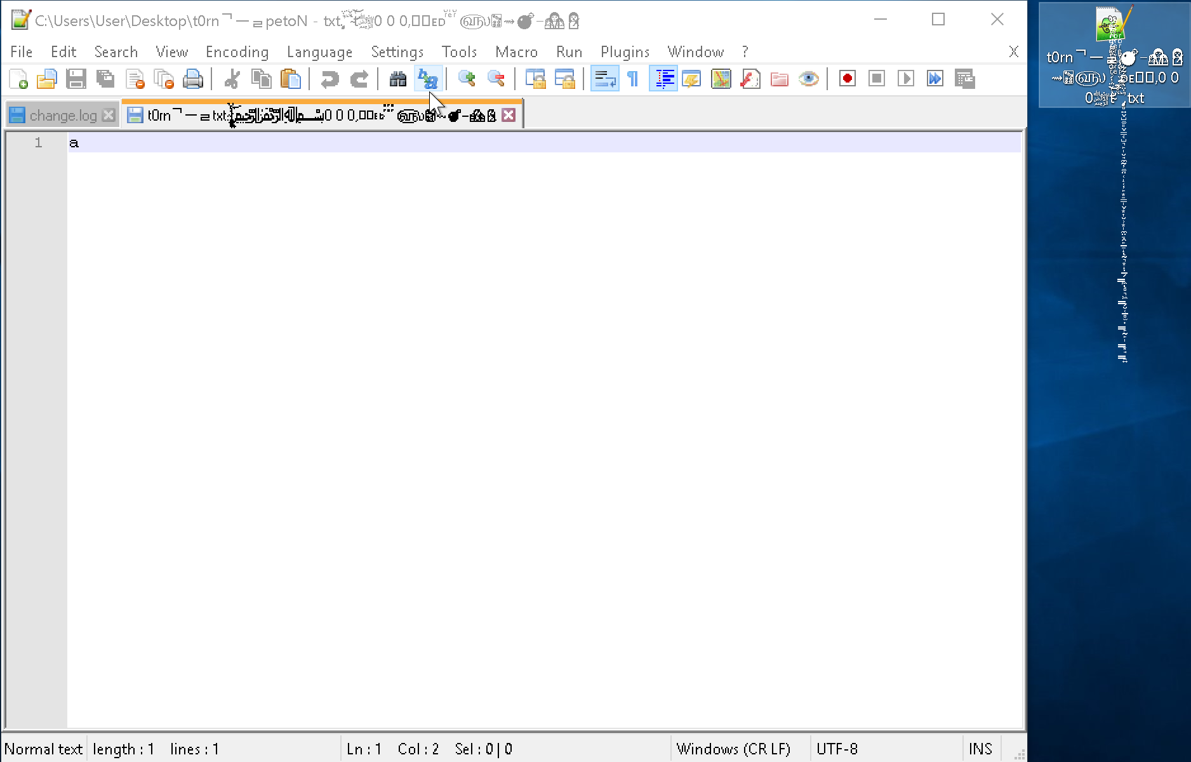Image resolution: width=1191 pixels, height=762 pixels.
Task: Save all open documents
Action: 105,79
